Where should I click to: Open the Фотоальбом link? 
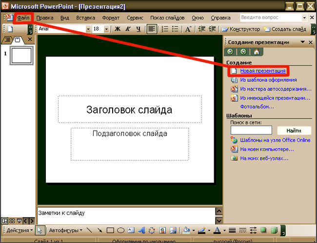pos(257,107)
